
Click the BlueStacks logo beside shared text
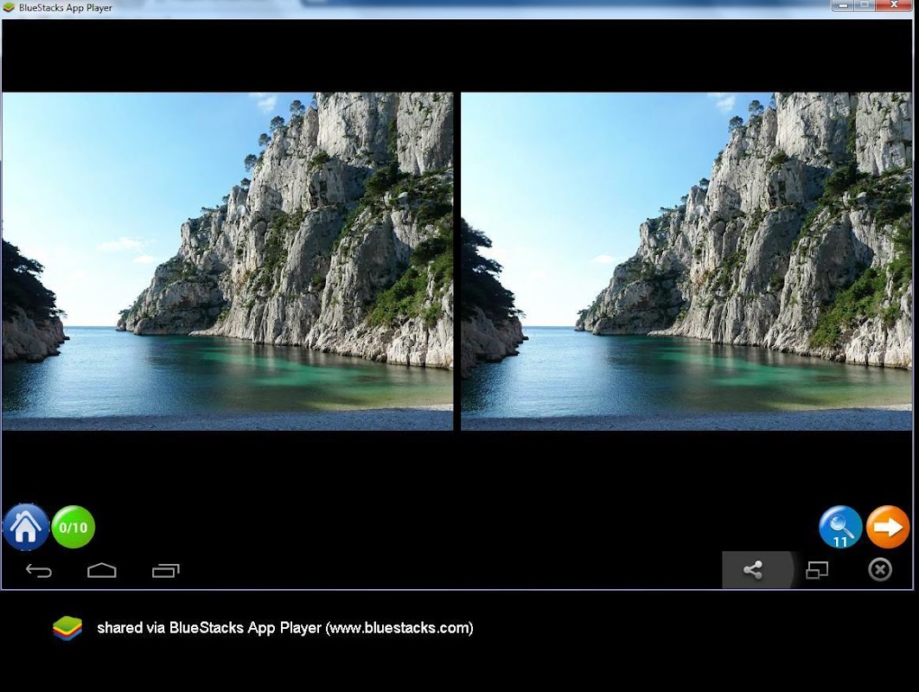tap(67, 628)
